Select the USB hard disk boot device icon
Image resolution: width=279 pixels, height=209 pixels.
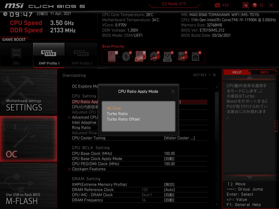coord(140,56)
